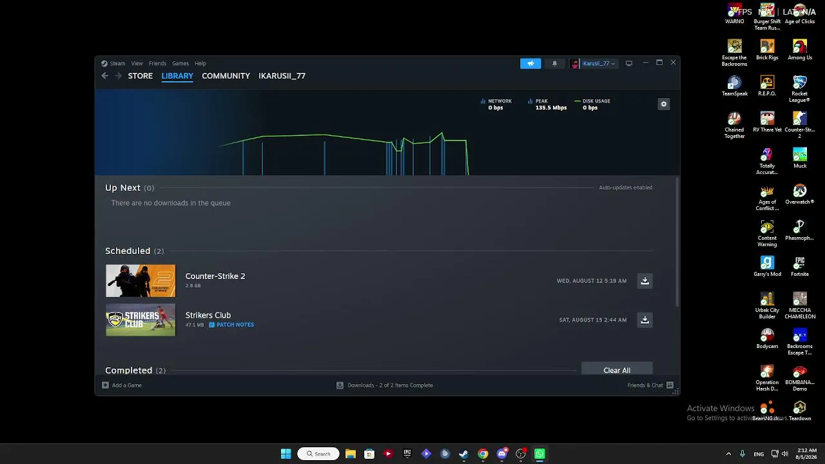Open the Games menu
Screen dimensions: 825x464
tap(180, 63)
